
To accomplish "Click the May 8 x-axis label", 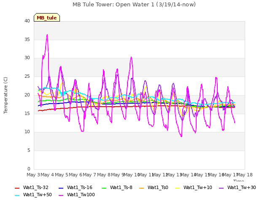I will [104, 175].
